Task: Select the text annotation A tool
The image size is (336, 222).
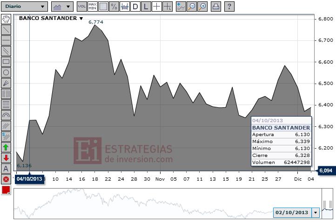Action: 6,169
